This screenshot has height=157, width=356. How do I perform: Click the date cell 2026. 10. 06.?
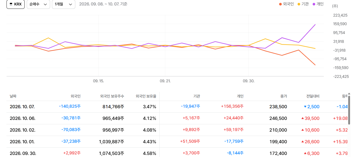pyautogui.click(x=22, y=118)
